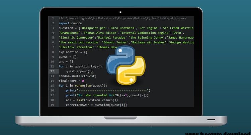
Task: Click the shebang path line ending python.exe
Action: pyautogui.click(x=122, y=18)
